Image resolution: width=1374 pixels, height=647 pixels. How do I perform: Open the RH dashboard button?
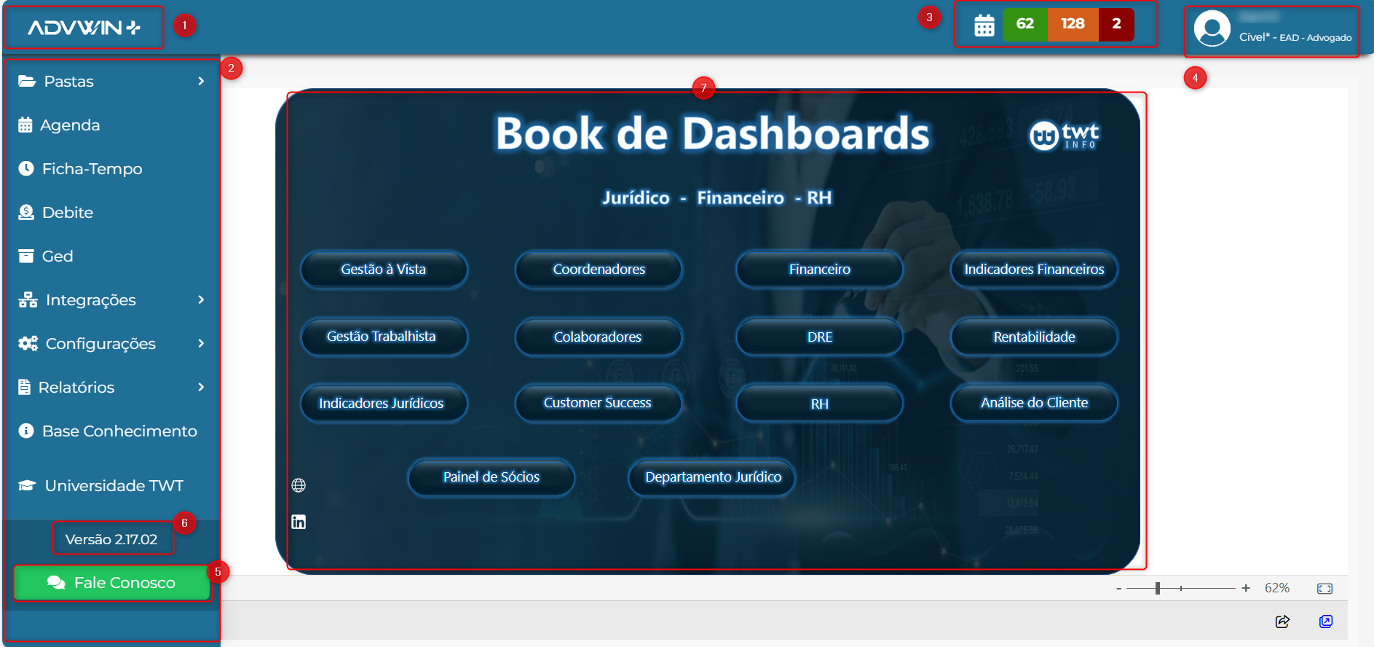820,404
